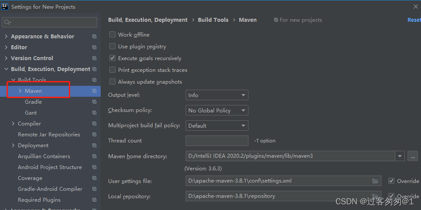
Task: Click the Local repository path field
Action: pyautogui.click(x=283, y=196)
